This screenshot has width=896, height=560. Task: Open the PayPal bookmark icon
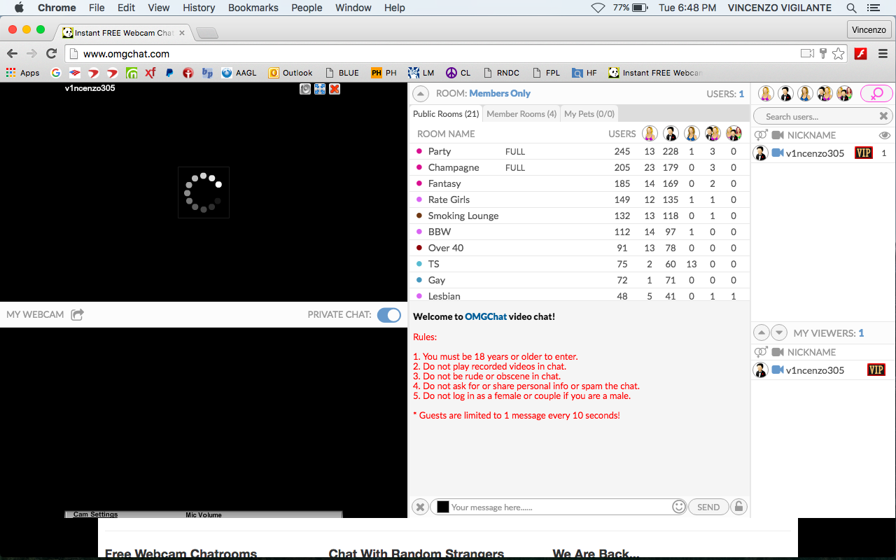[x=169, y=73]
